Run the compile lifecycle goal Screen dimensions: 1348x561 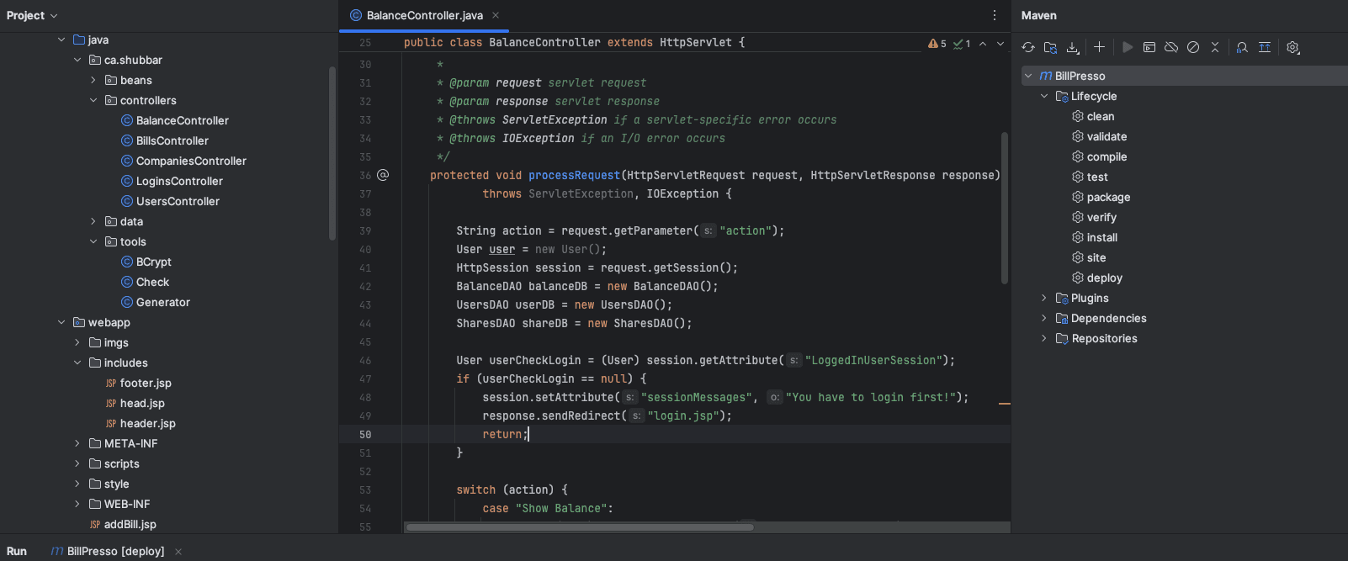tap(1107, 156)
